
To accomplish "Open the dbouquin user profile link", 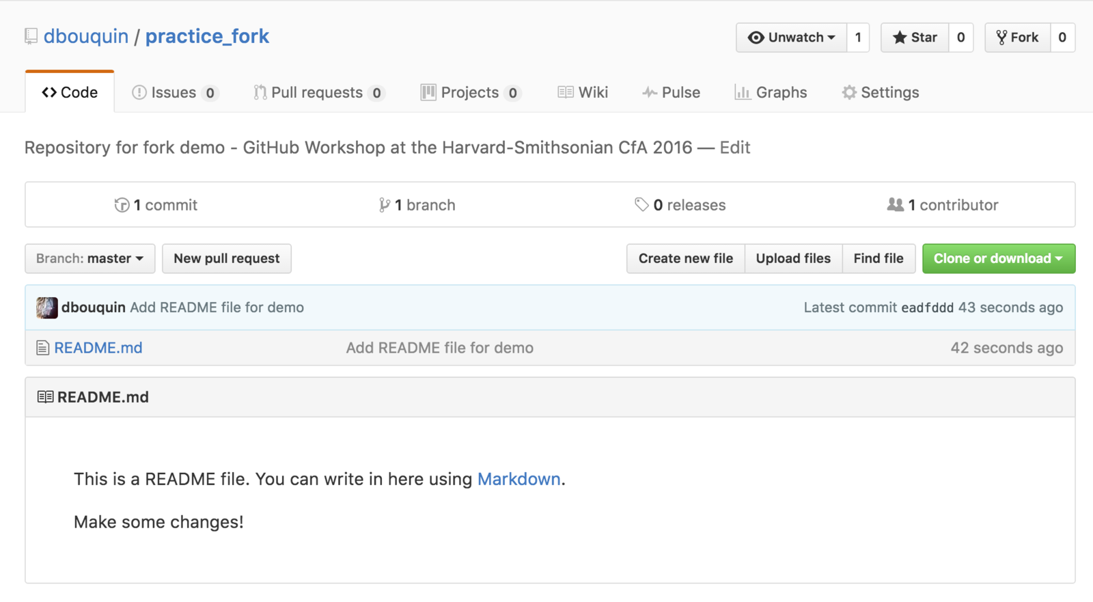I will click(x=86, y=36).
